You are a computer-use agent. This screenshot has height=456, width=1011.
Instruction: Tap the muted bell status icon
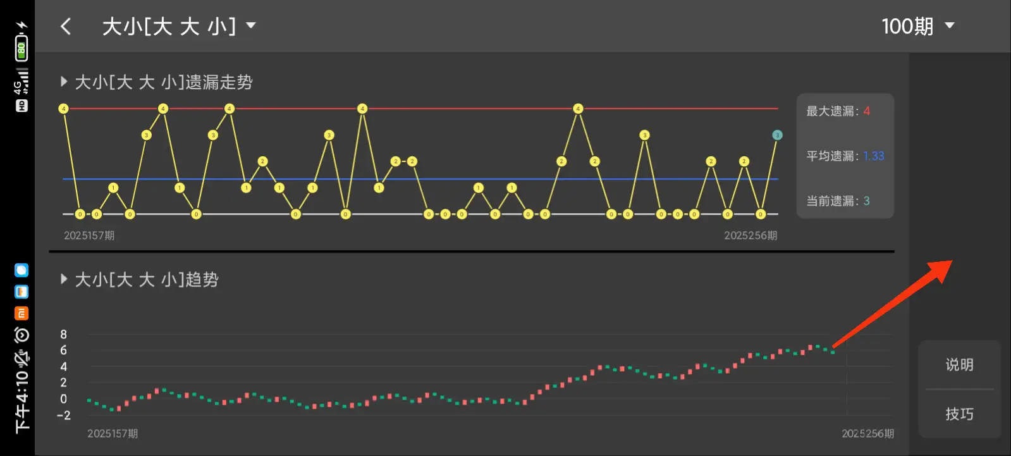point(21,357)
